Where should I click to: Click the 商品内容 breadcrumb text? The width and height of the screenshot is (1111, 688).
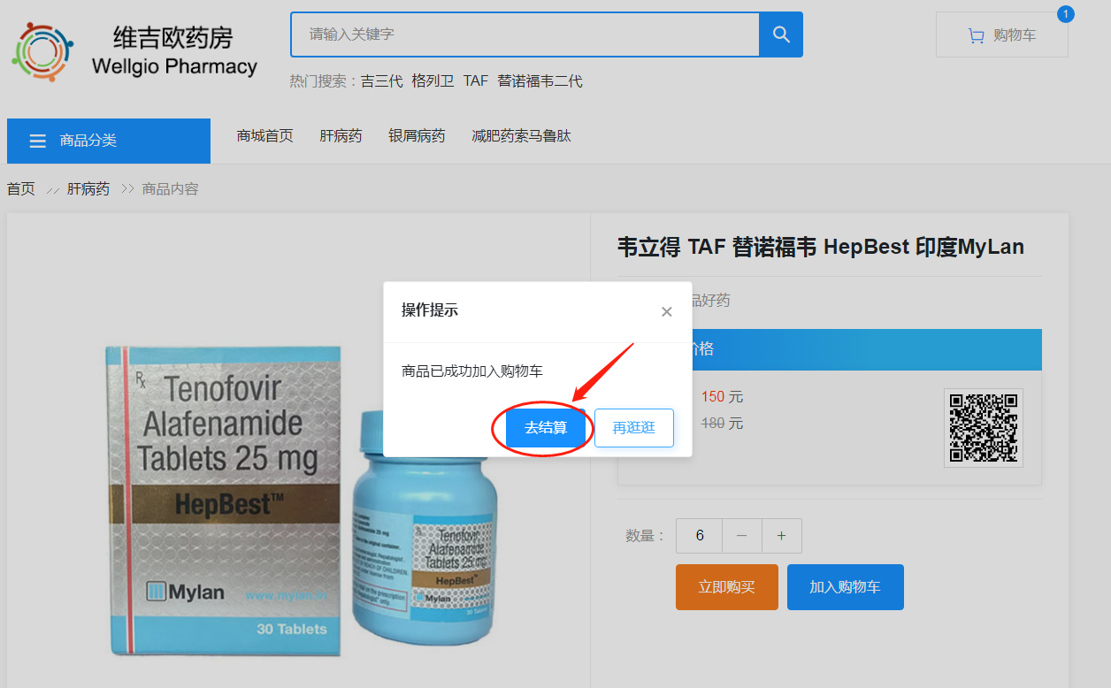pos(171,188)
